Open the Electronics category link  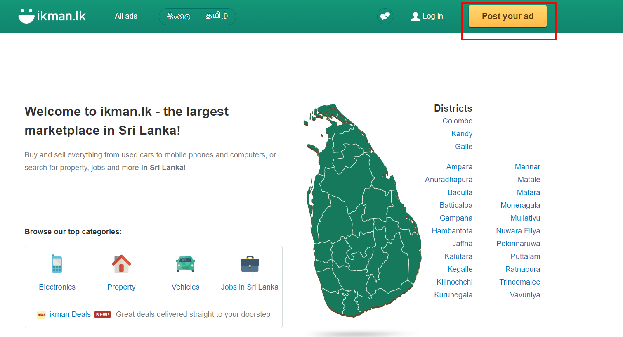[57, 287]
